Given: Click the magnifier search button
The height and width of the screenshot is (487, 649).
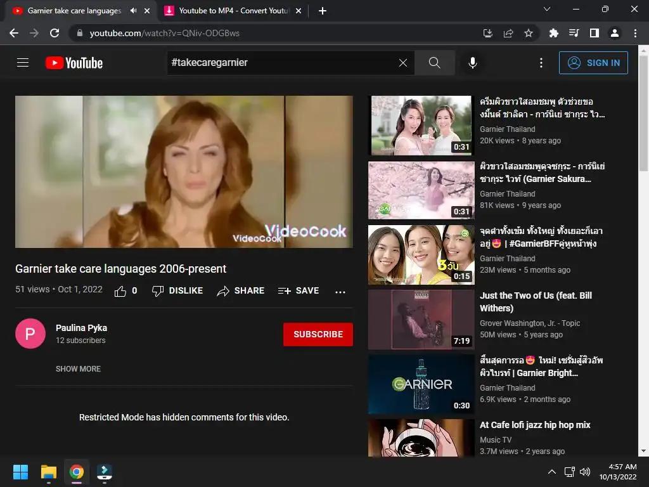Looking at the screenshot, I should (x=435, y=63).
